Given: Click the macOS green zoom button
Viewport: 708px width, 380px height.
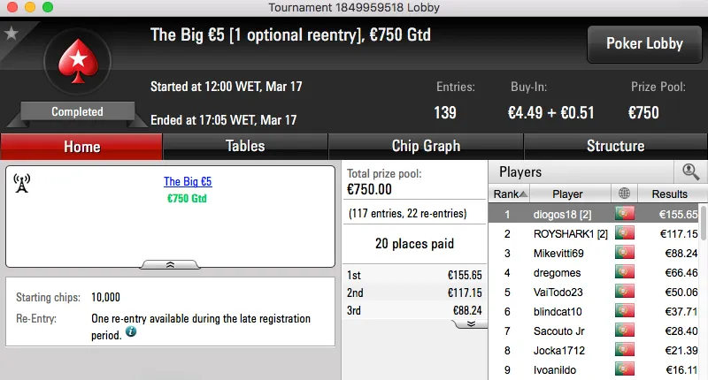Looking at the screenshot, I should 45,7.
